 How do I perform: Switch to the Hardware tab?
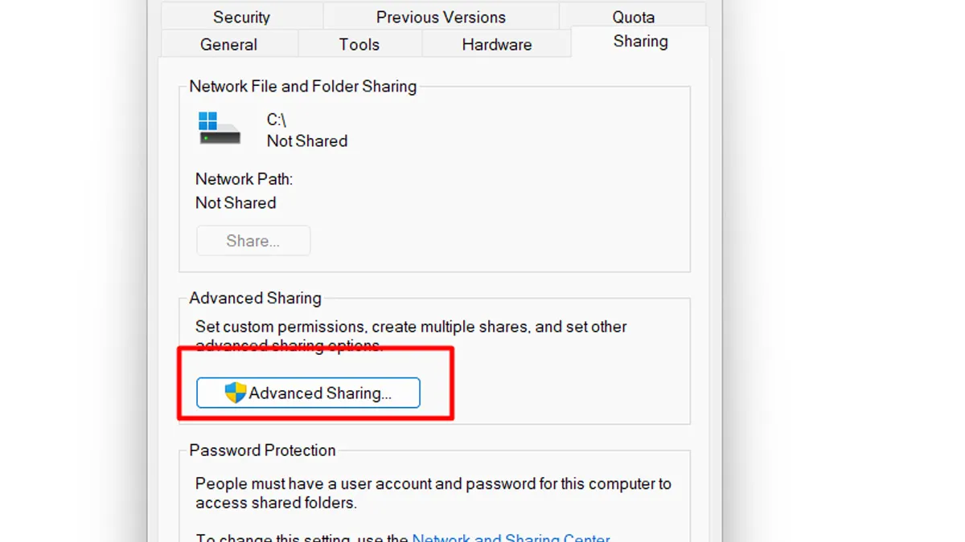496,44
